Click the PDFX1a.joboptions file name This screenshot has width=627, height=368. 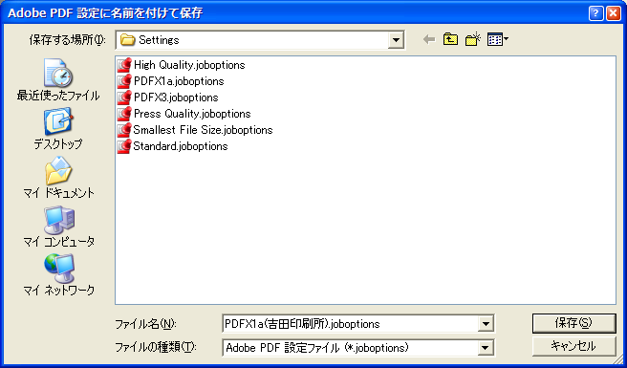179,81
